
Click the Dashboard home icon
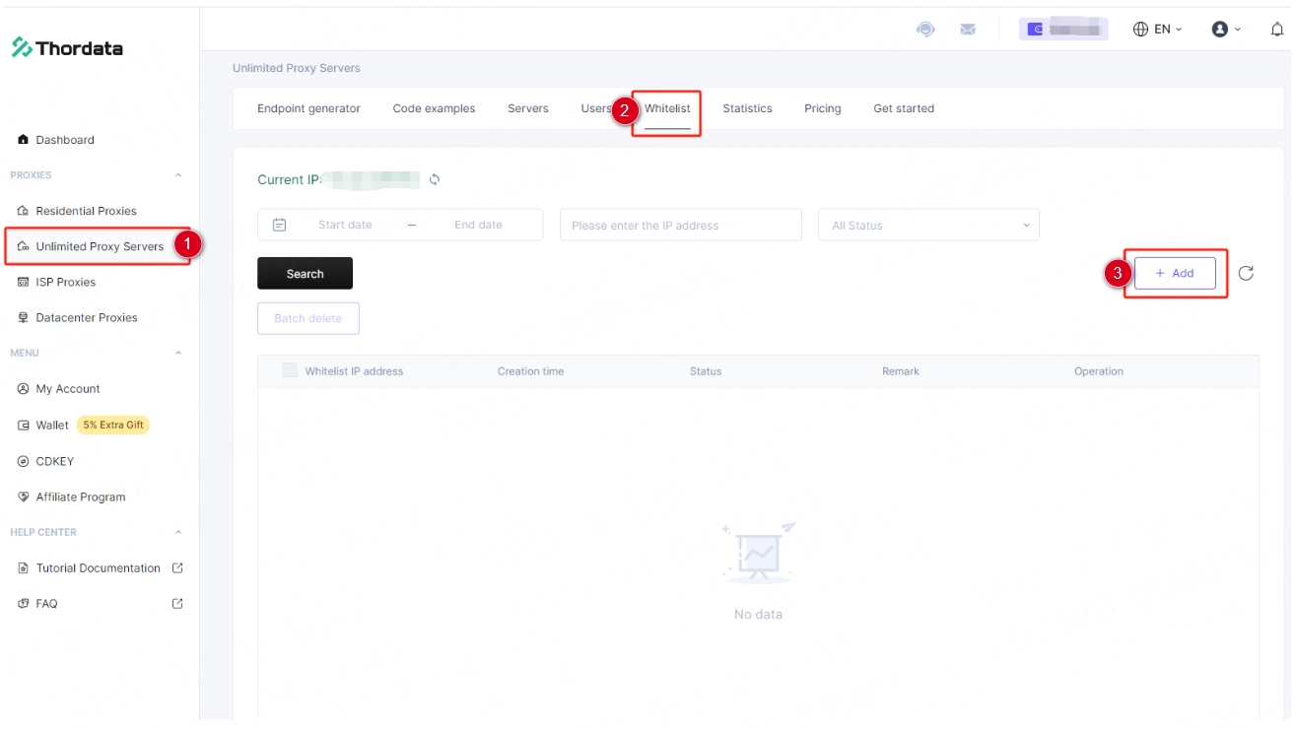click(x=24, y=140)
